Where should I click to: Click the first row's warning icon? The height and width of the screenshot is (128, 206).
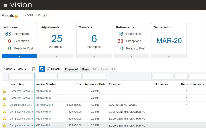pos(4,91)
